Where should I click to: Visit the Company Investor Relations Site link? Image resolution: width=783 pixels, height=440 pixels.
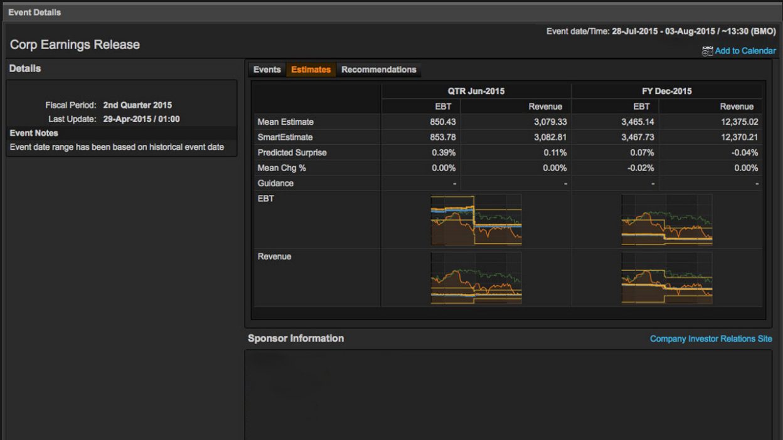(x=711, y=338)
